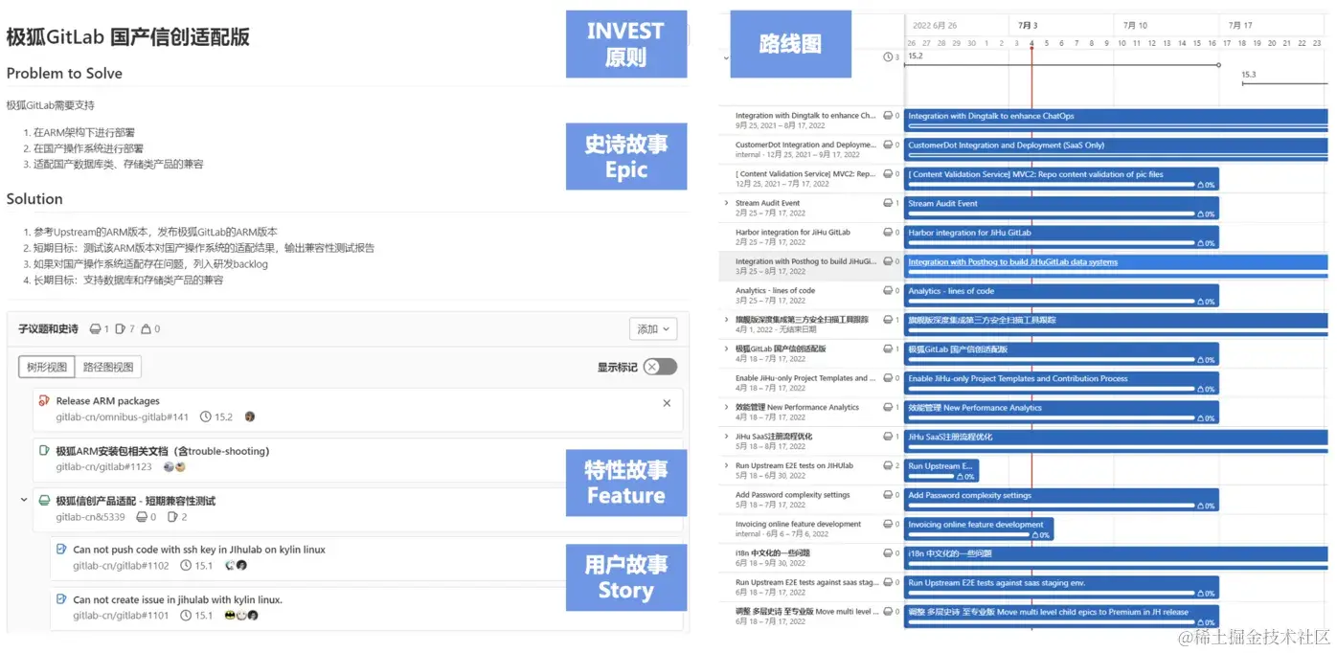
Task: Open the underlined Integration with Posthog bar link
Action: (1013, 261)
